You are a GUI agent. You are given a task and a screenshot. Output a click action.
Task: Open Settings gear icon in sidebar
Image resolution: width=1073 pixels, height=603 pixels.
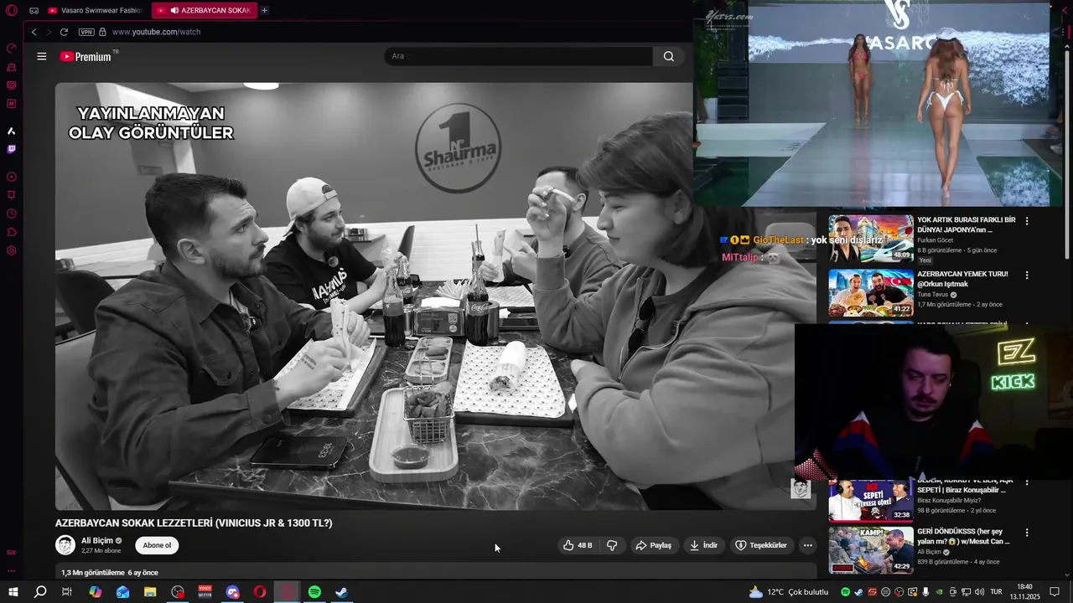[12, 250]
